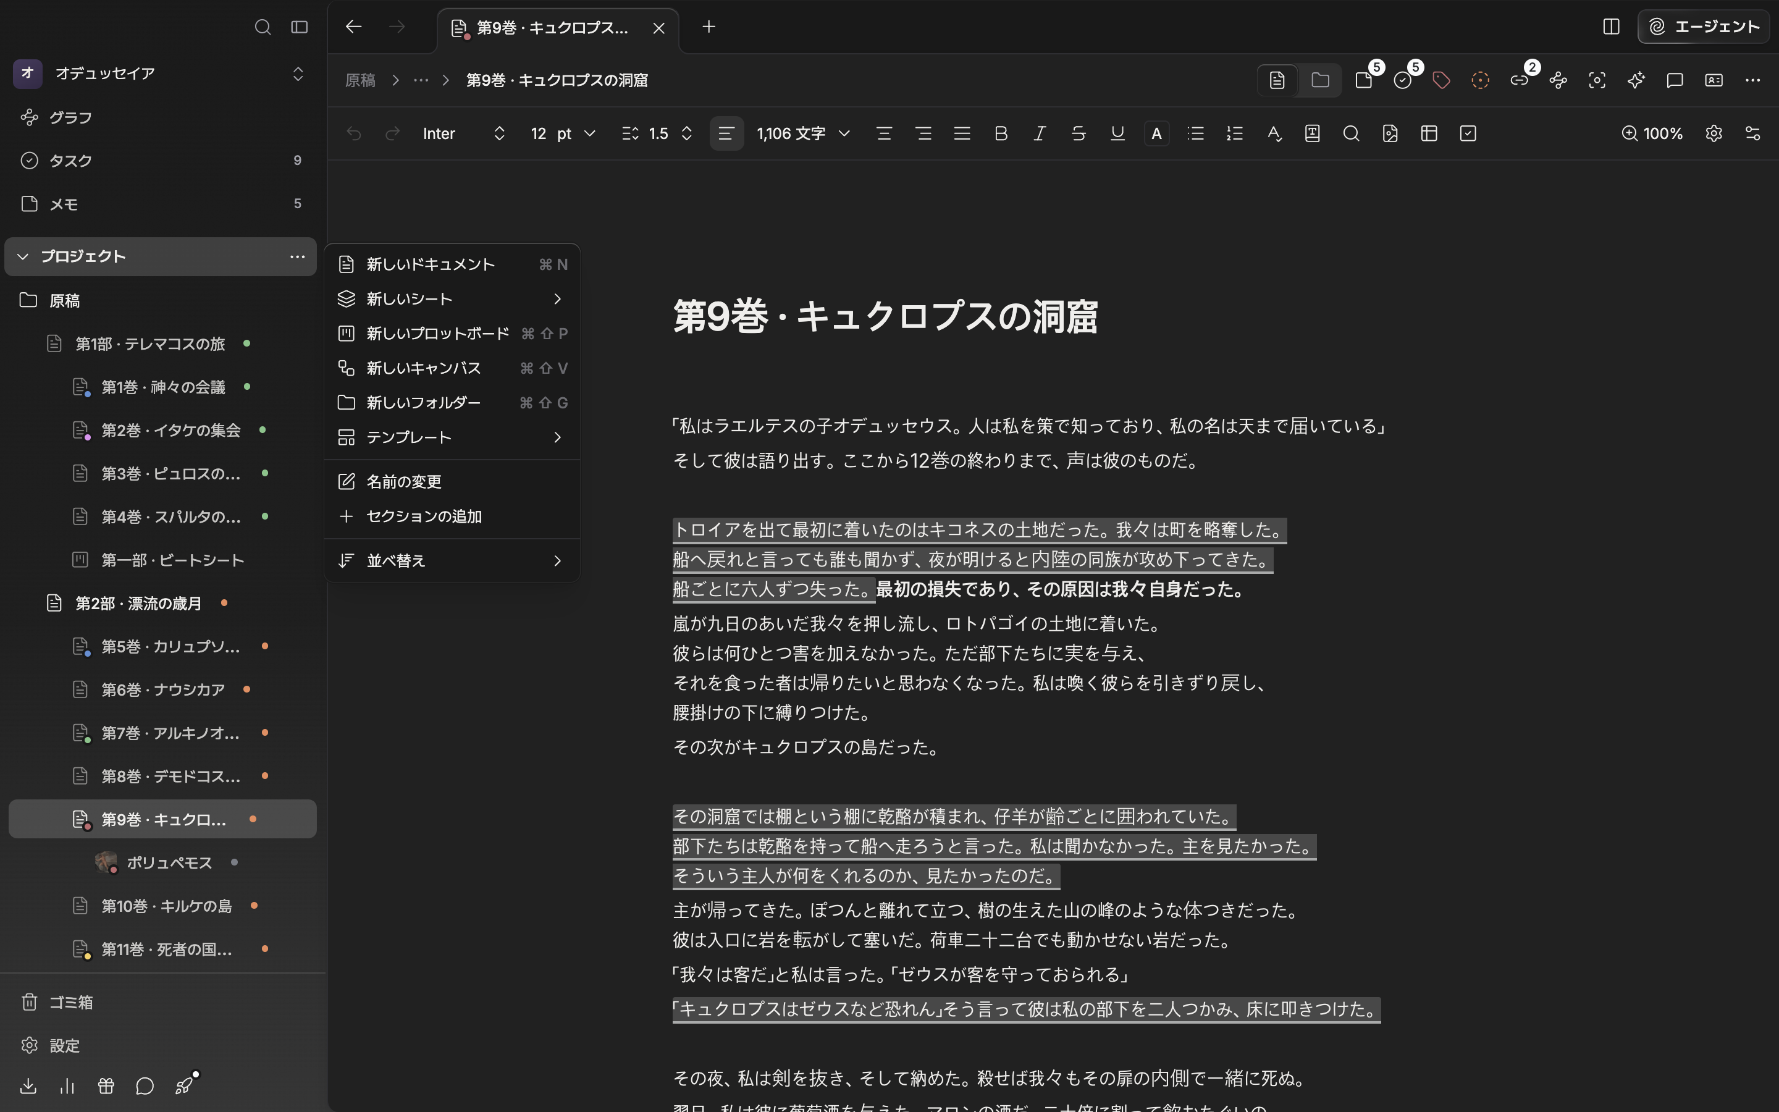Open the Inter font family dropdown
Image resolution: width=1779 pixels, height=1112 pixels.
464,133
